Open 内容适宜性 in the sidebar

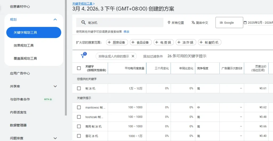coord(18,112)
